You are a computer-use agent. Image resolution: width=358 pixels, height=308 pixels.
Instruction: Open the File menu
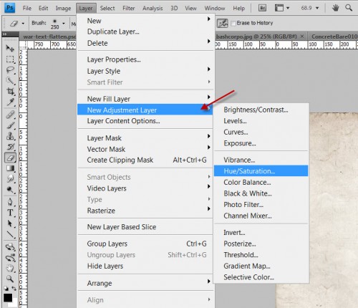[x=27, y=9]
